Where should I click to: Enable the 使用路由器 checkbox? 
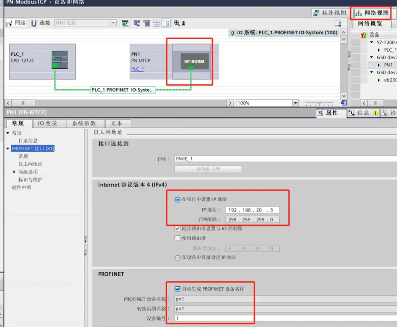coord(178,238)
